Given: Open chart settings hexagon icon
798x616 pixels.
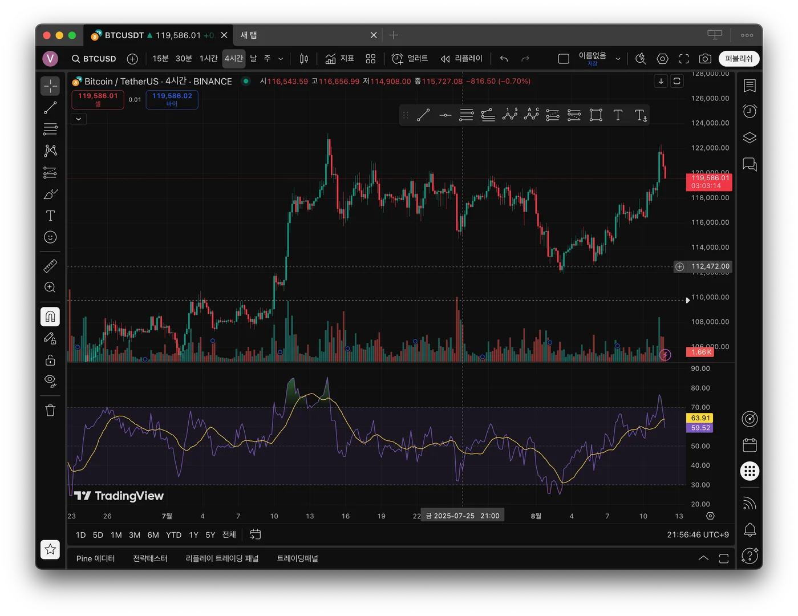Looking at the screenshot, I should [x=662, y=59].
